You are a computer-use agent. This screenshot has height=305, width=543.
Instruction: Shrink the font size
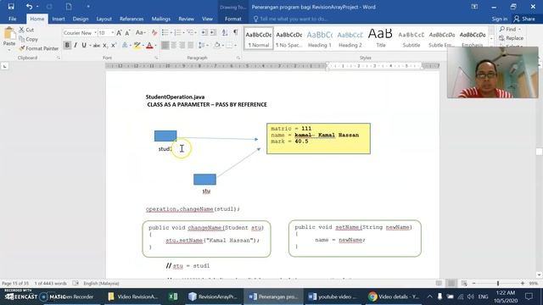click(127, 33)
